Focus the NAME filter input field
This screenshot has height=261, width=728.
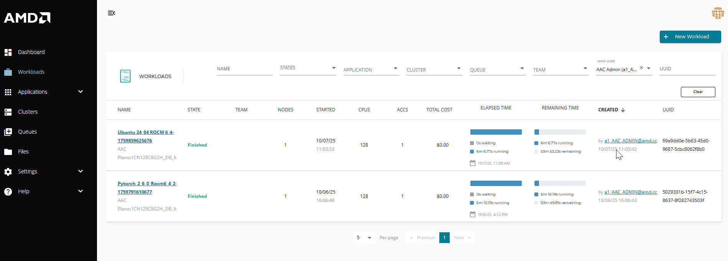(x=244, y=69)
